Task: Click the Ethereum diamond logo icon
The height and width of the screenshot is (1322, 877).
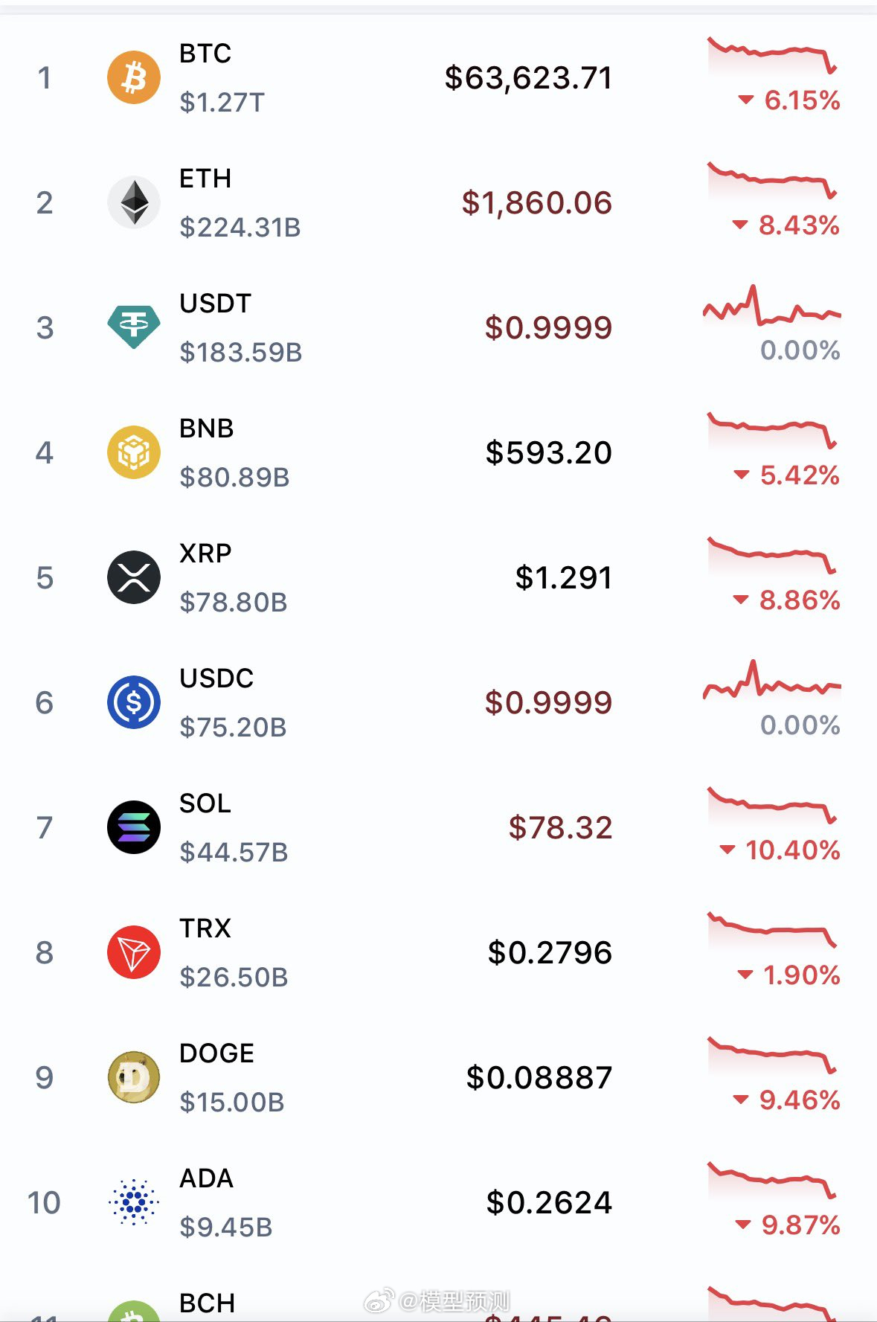Action: 134,202
